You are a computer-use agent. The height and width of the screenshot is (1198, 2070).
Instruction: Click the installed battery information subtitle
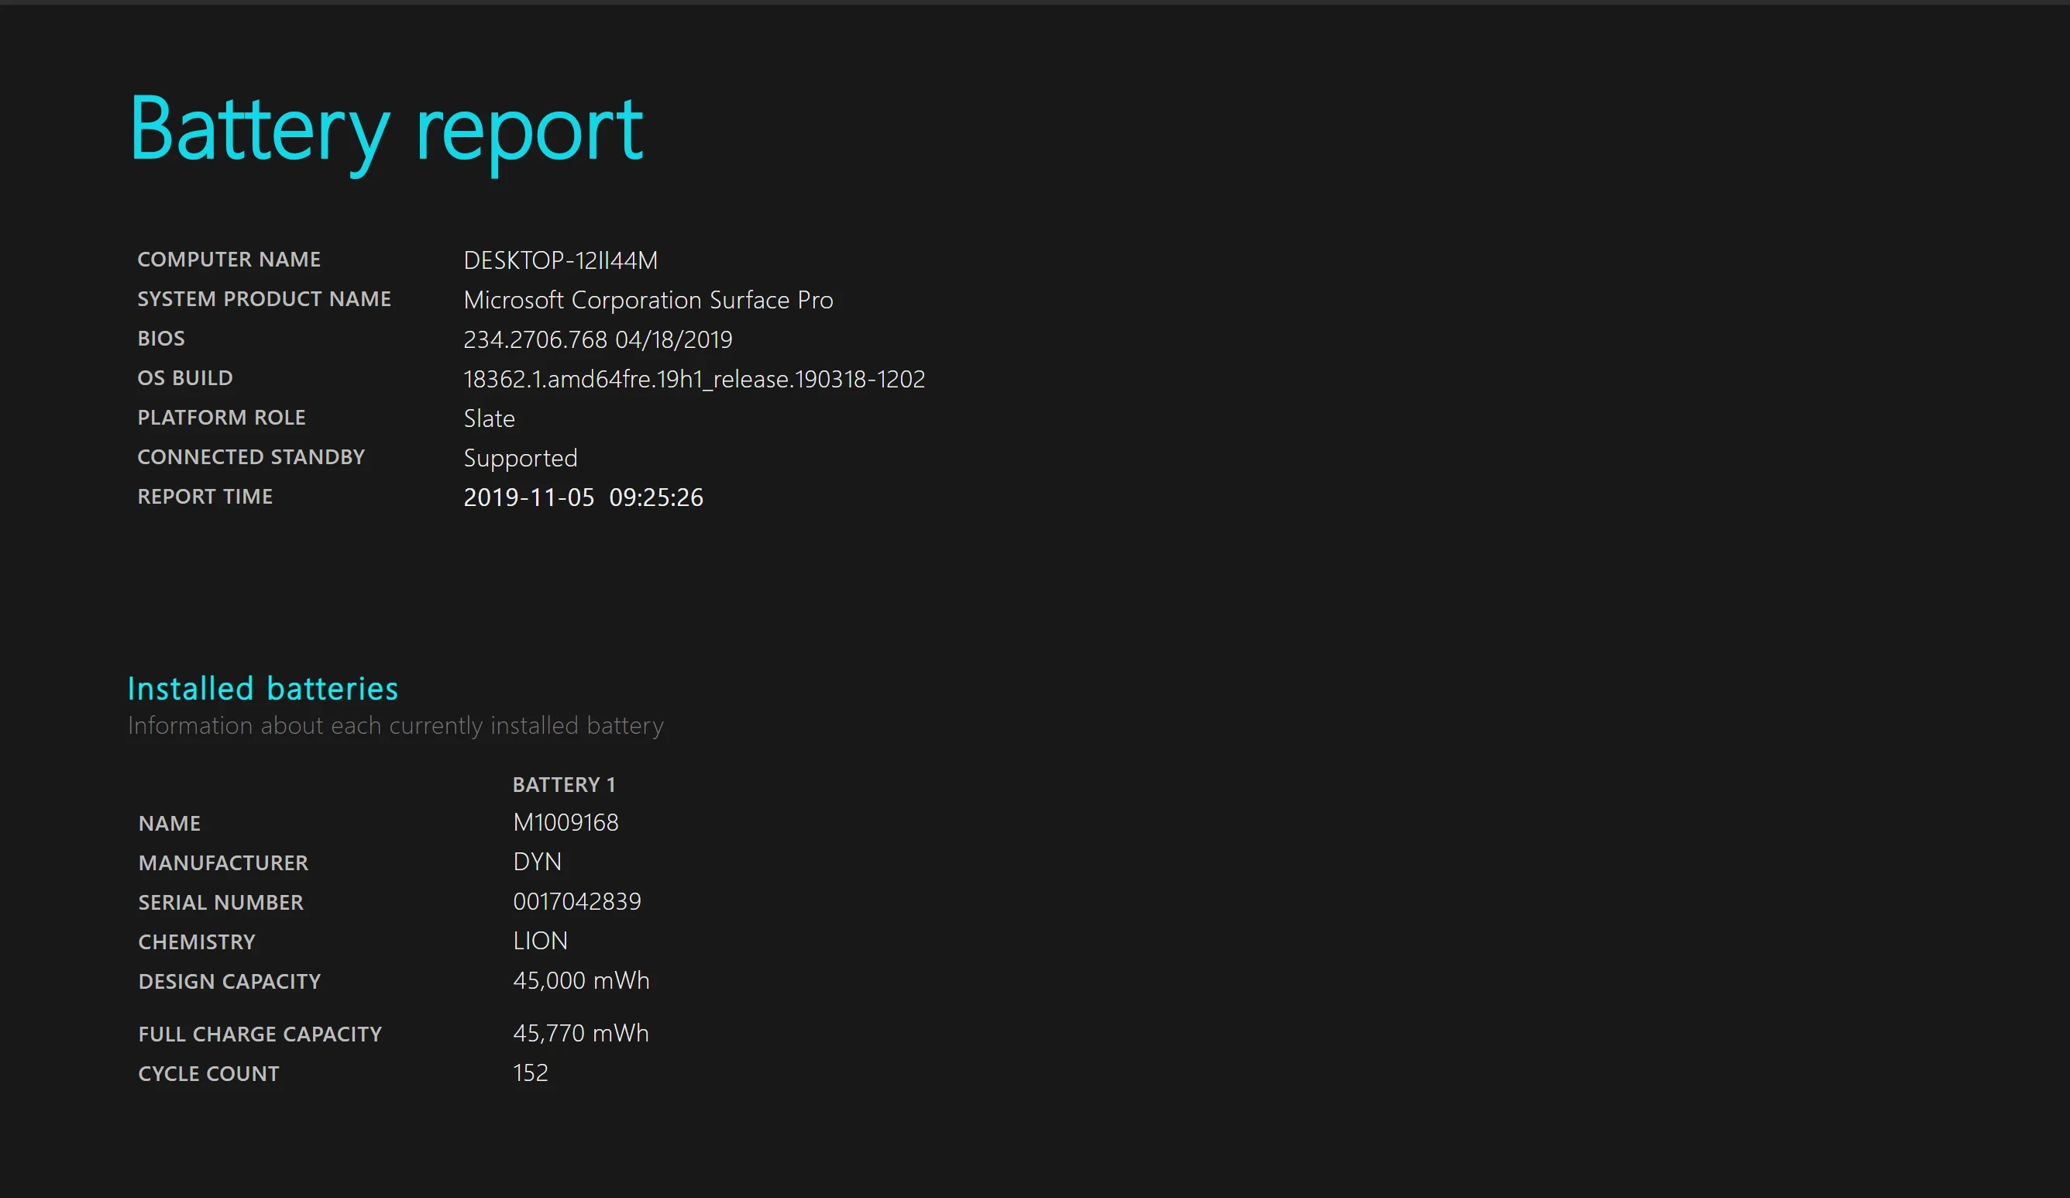tap(395, 725)
